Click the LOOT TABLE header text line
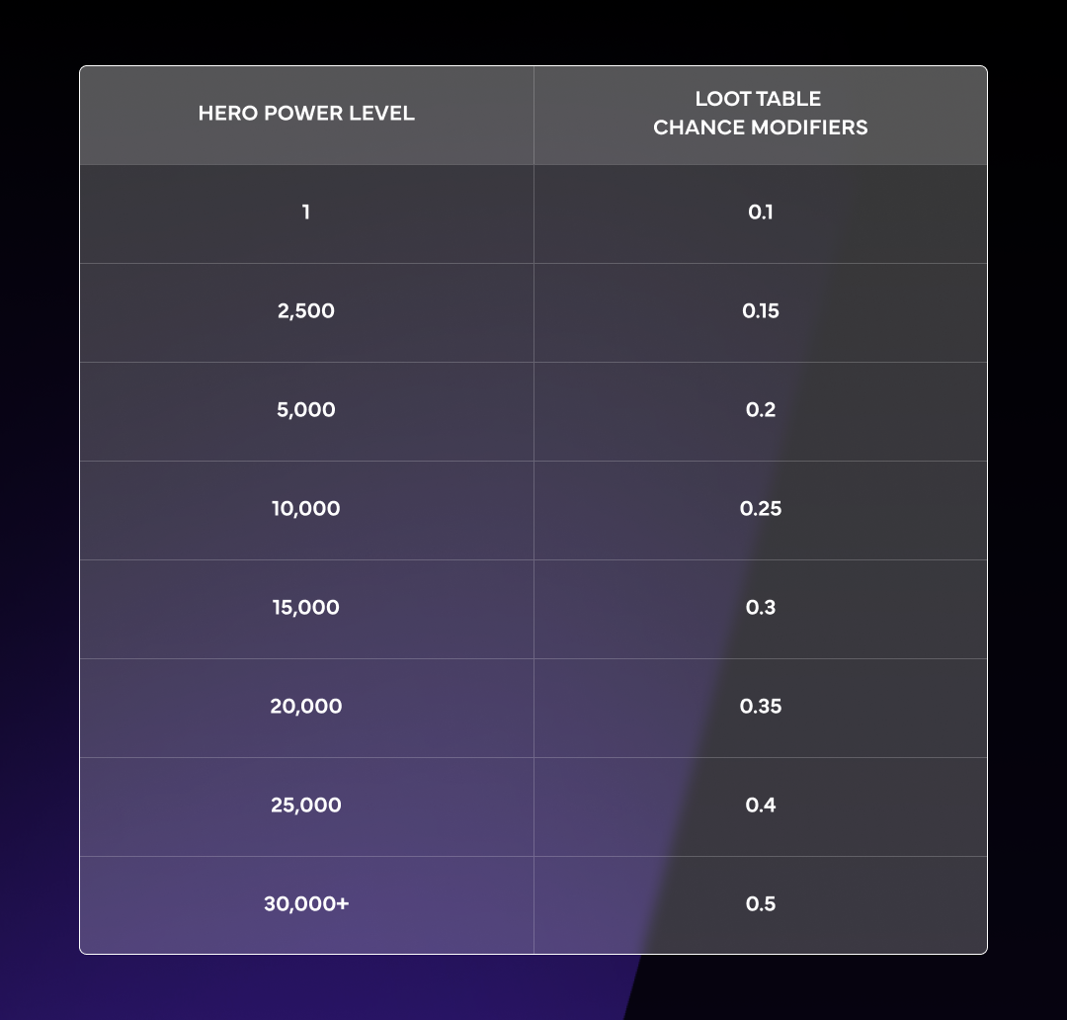 pos(758,99)
